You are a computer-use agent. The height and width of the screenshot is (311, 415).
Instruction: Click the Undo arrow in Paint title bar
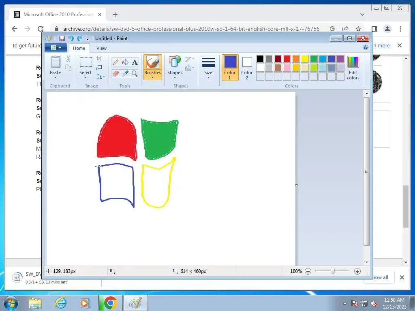[71, 38]
